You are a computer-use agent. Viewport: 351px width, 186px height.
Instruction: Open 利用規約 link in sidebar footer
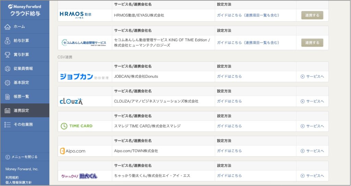[12, 177]
